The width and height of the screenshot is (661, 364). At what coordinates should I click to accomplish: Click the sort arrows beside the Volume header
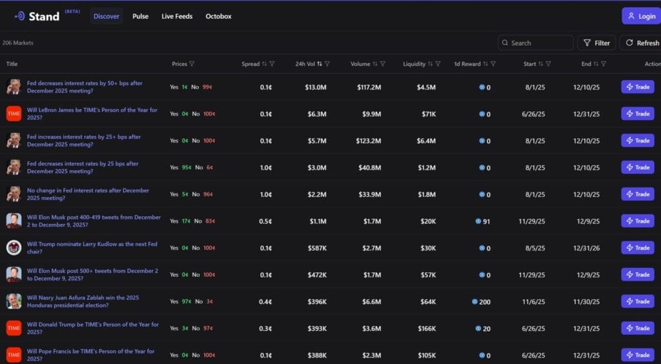click(375, 64)
